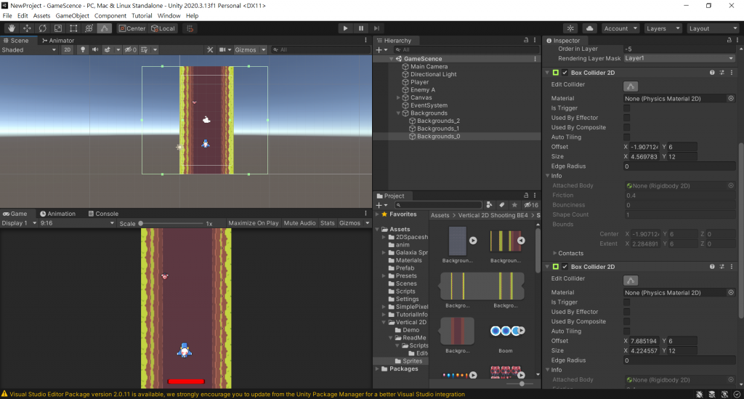Show Stats in Game view

tap(328, 223)
